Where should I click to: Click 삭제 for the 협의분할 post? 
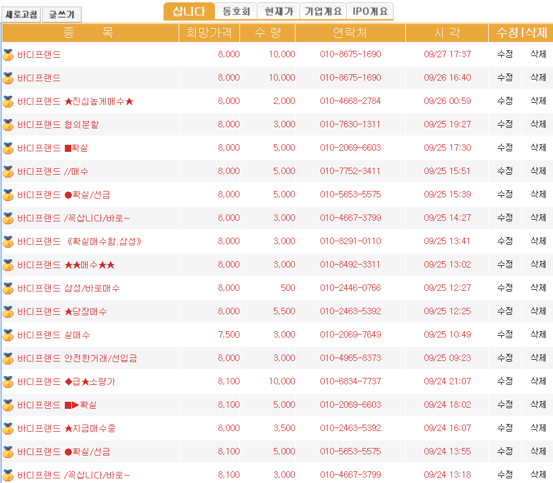(x=538, y=124)
